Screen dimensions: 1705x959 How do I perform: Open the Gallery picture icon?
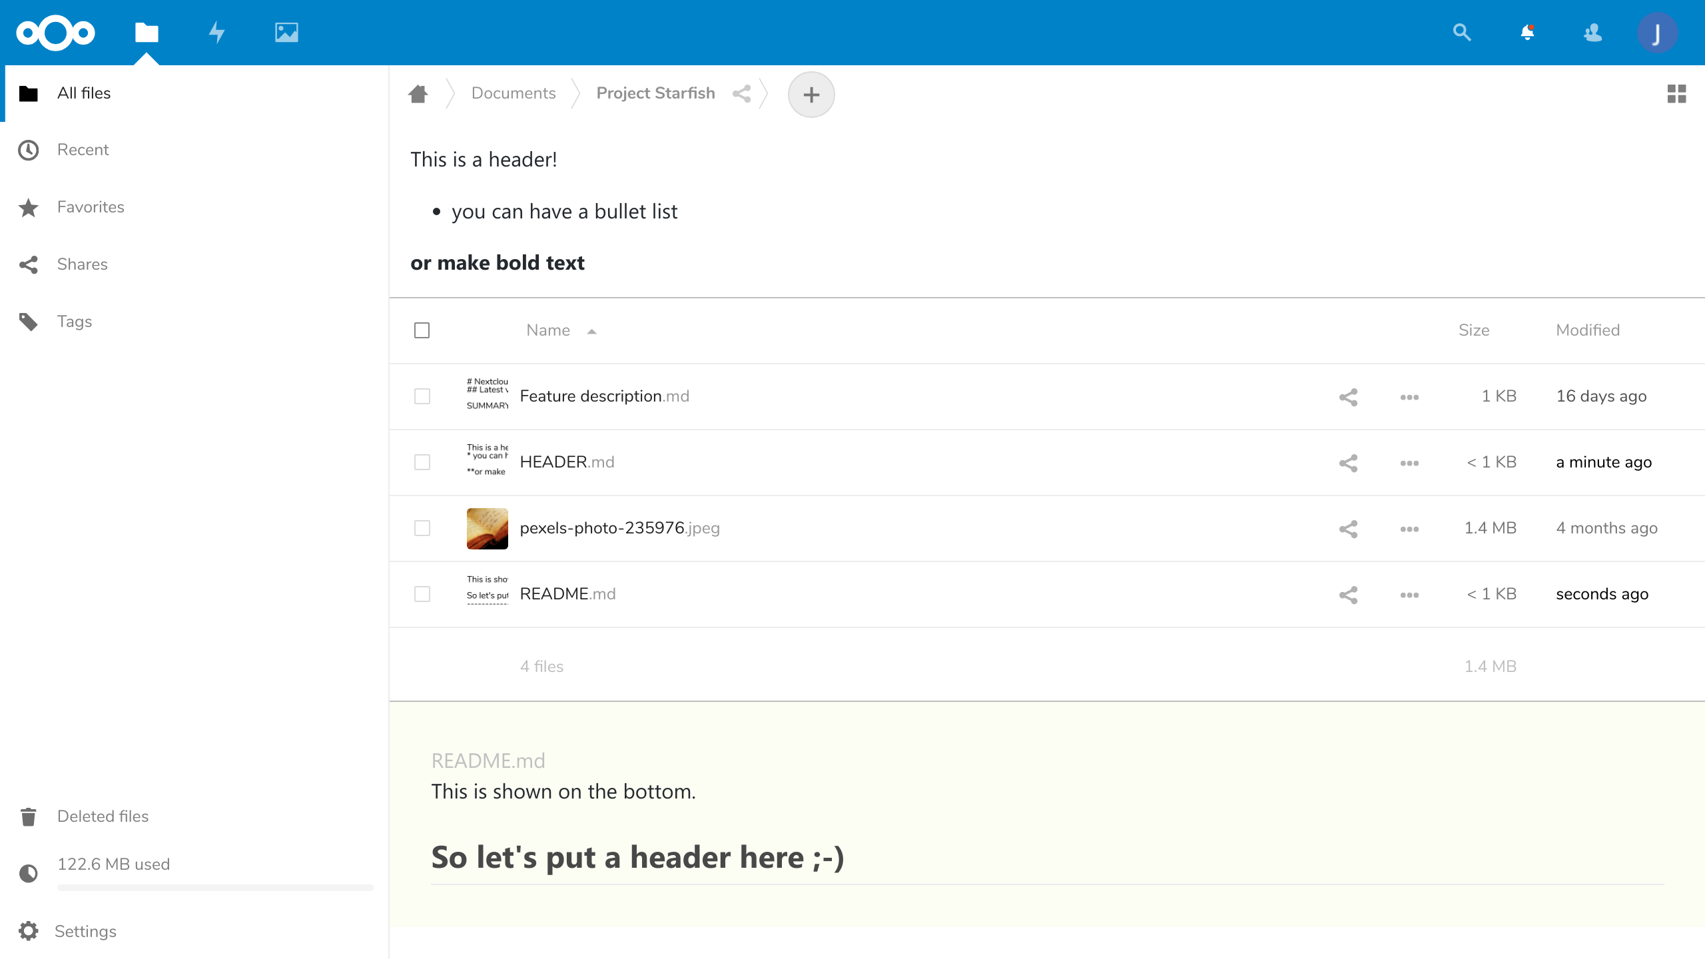click(x=286, y=33)
